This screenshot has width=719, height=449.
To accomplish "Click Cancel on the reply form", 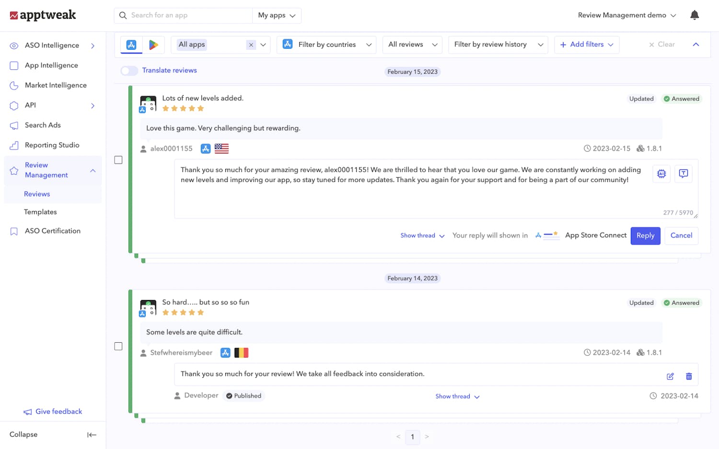I will [681, 236].
